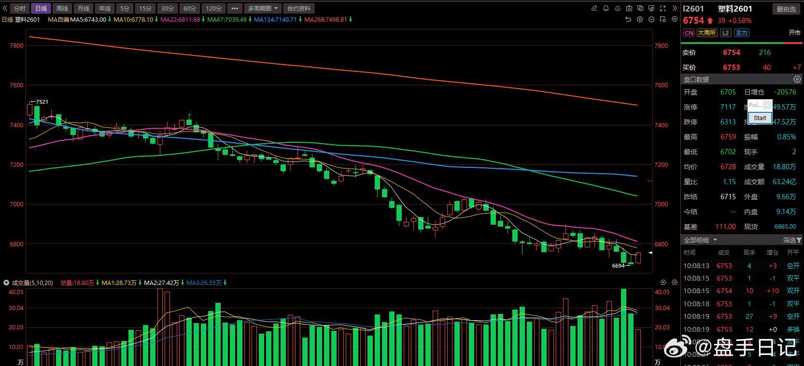Open volume indicator settings gear
Image resolution: width=804 pixels, height=366 pixels.
coord(675,283)
